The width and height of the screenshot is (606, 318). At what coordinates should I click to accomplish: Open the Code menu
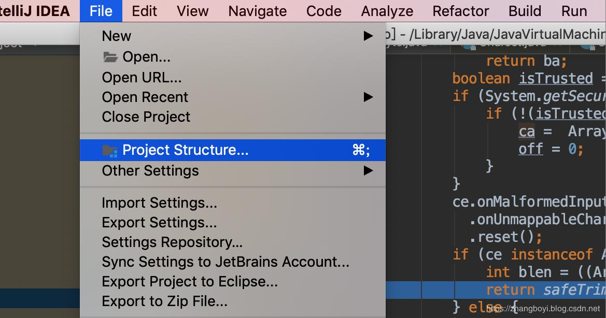point(323,11)
